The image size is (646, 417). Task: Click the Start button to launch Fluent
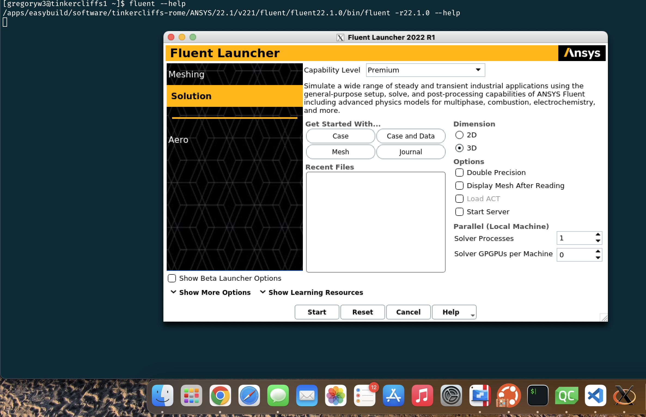pyautogui.click(x=317, y=312)
